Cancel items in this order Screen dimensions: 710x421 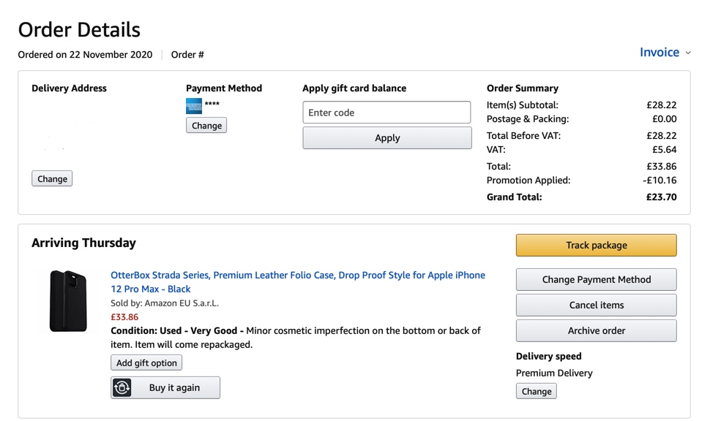[x=596, y=305]
